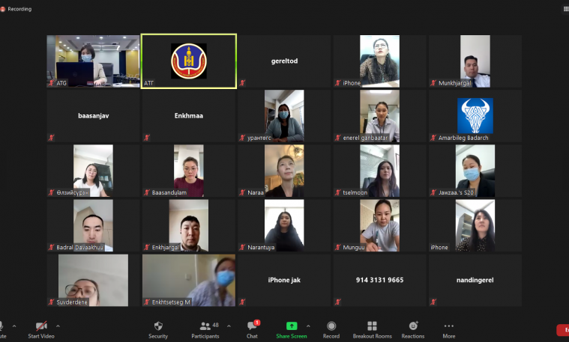Expand video options arrow beside Start Video
This screenshot has width=569, height=342.
(x=58, y=326)
